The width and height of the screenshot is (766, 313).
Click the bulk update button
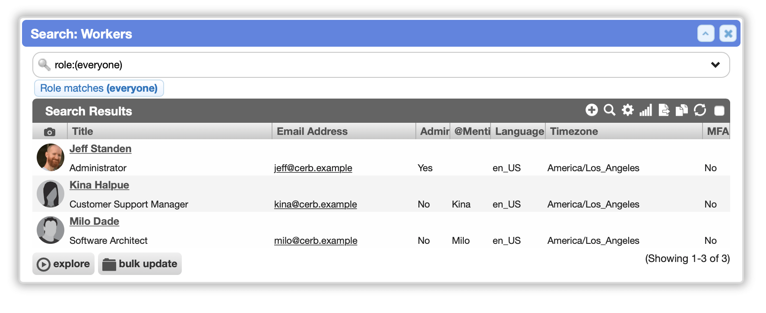pos(140,264)
